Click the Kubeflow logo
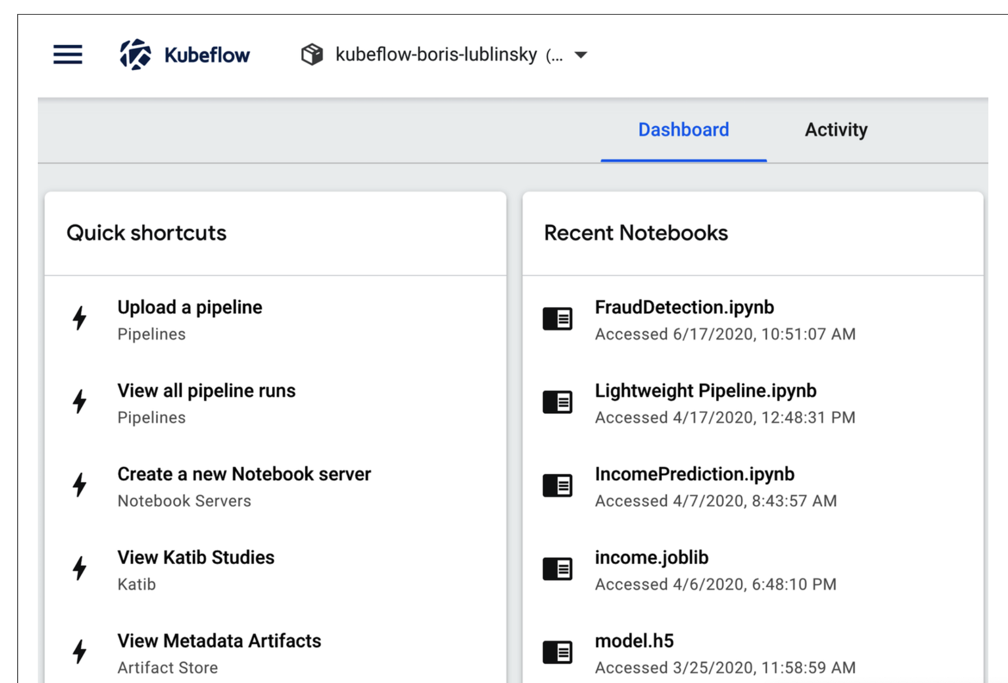 (136, 55)
